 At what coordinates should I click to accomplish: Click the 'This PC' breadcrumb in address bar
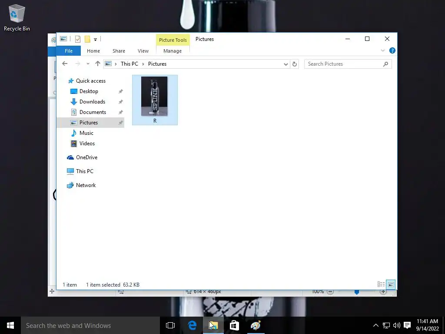pos(130,64)
